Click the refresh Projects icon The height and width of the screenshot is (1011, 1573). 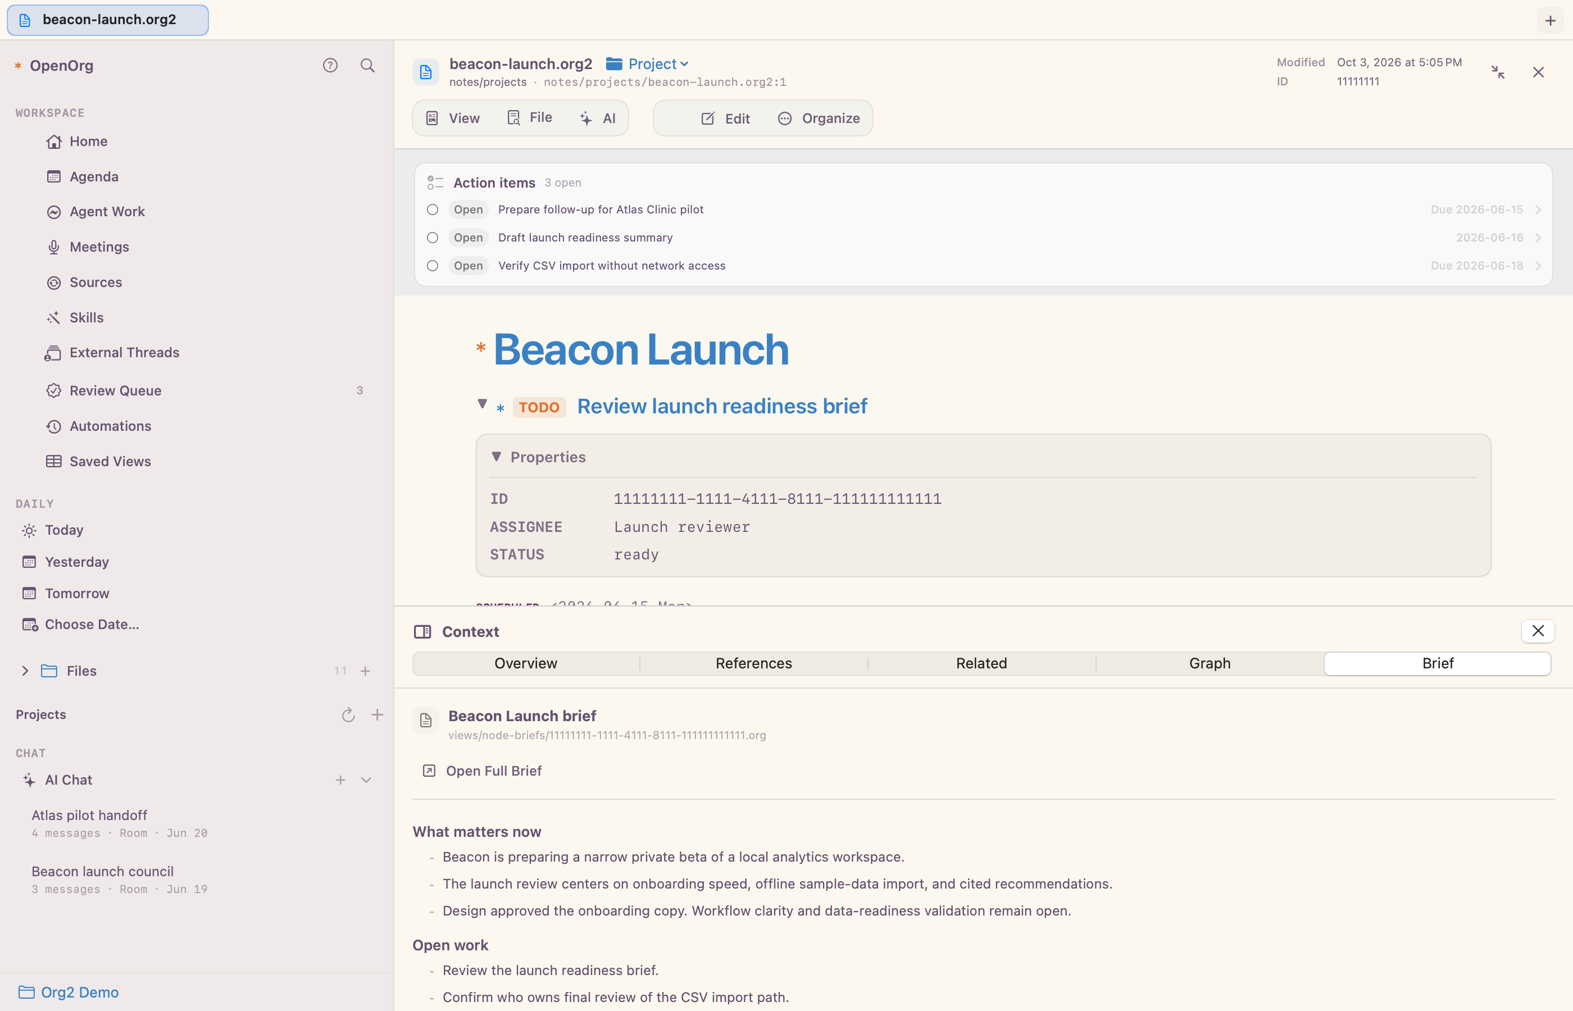coord(348,715)
